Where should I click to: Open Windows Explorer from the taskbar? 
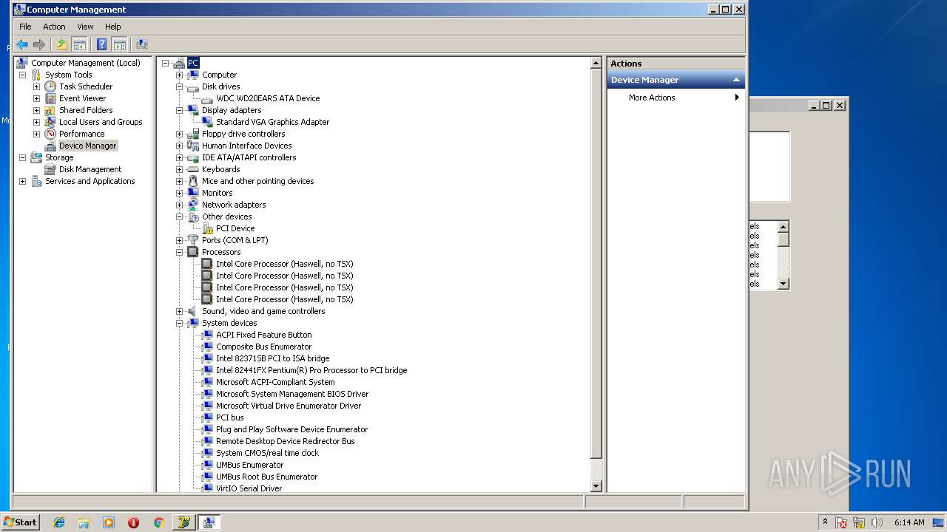point(84,522)
